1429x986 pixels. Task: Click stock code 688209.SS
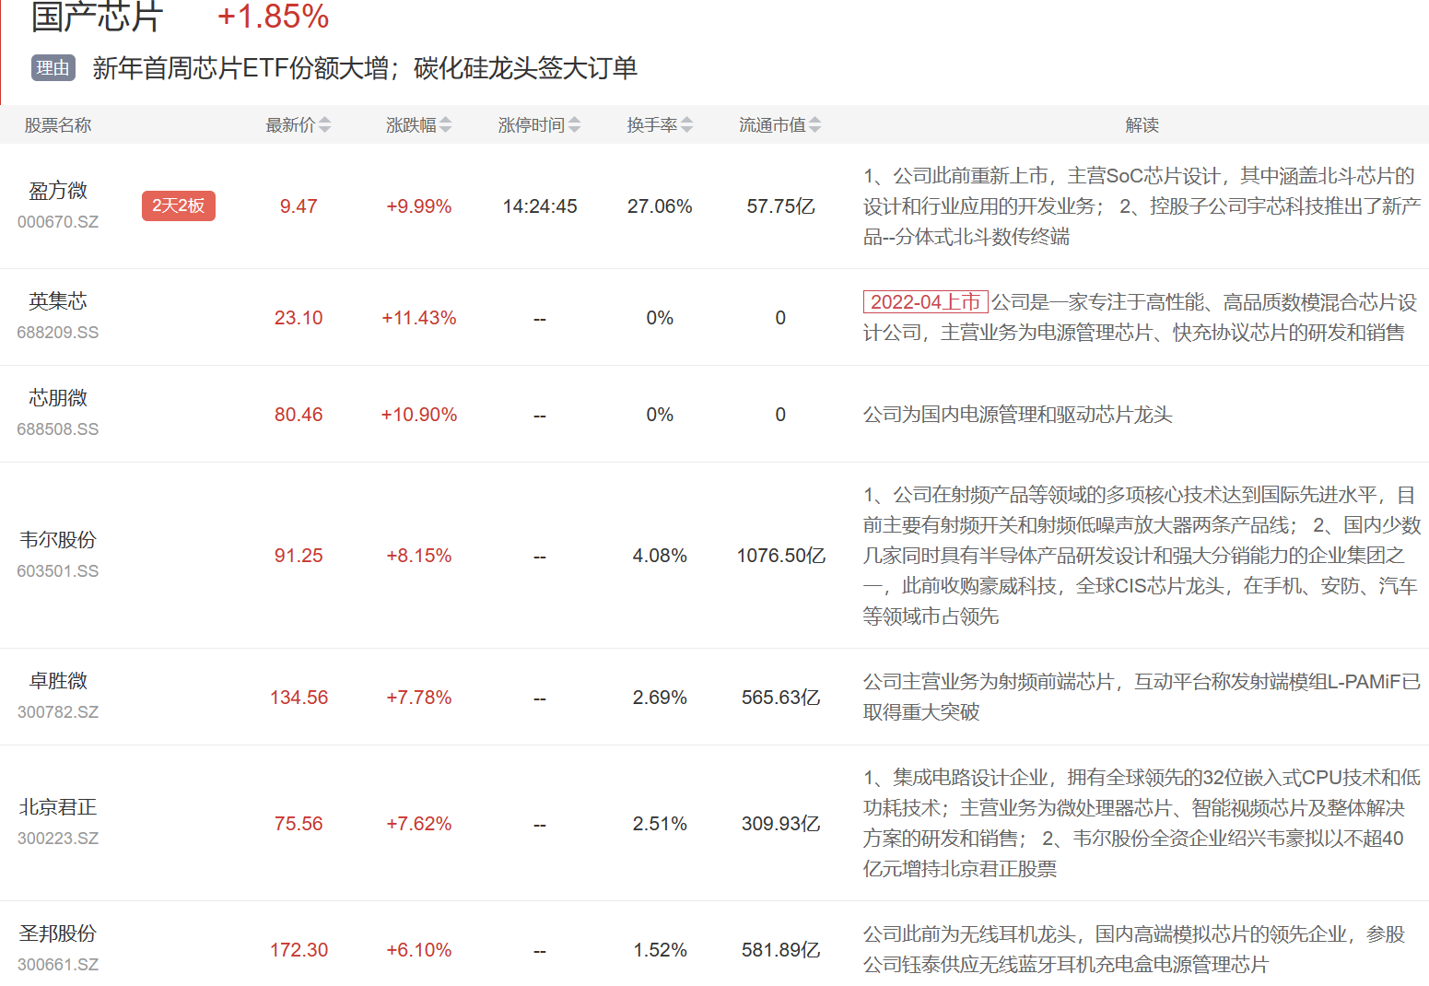tap(58, 333)
